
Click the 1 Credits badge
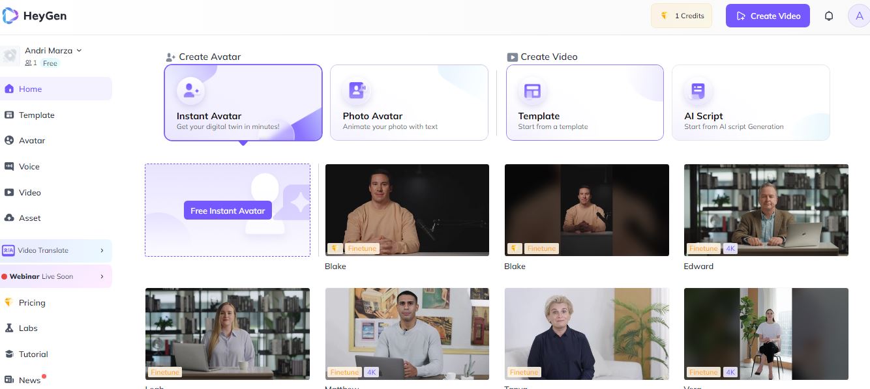[682, 16]
